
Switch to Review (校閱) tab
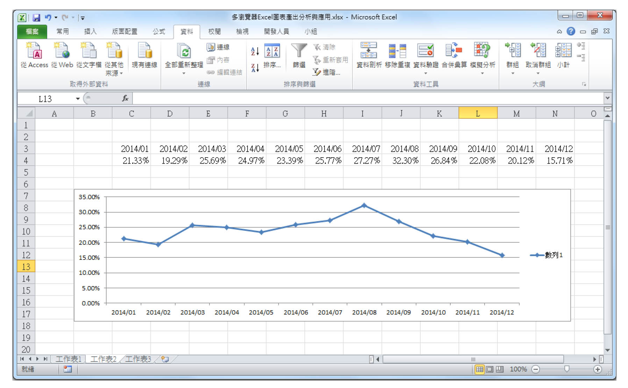214,32
